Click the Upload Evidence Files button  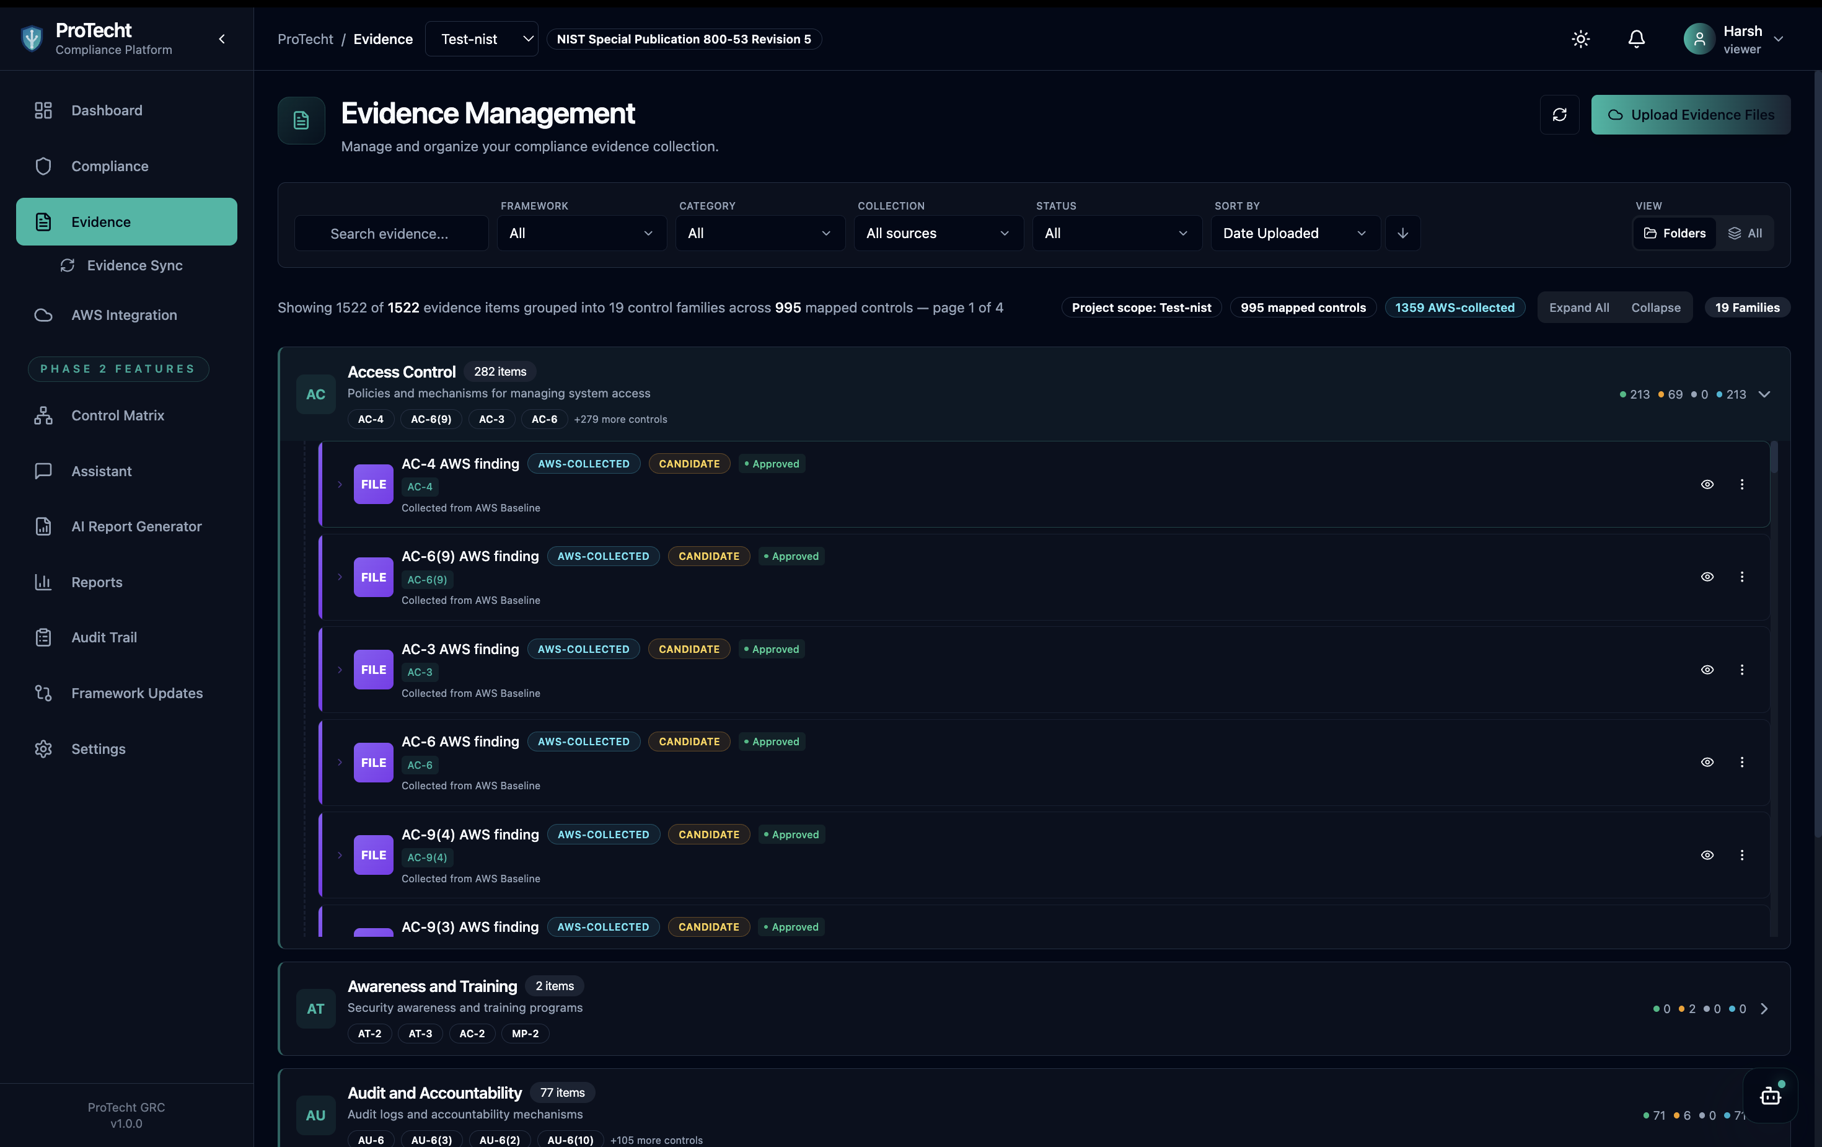pyautogui.click(x=1691, y=114)
